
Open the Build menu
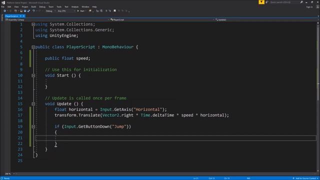tap(33, 6)
